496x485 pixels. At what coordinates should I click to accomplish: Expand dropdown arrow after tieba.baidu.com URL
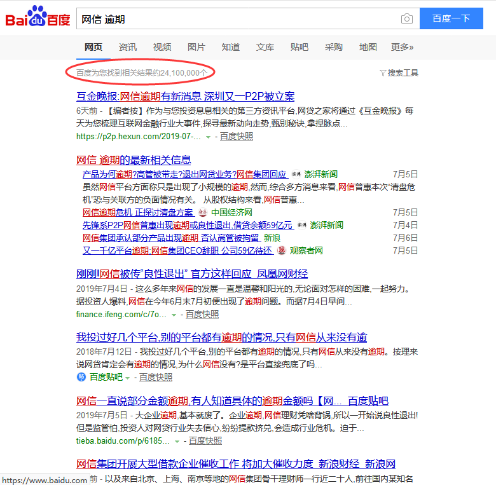click(177, 442)
